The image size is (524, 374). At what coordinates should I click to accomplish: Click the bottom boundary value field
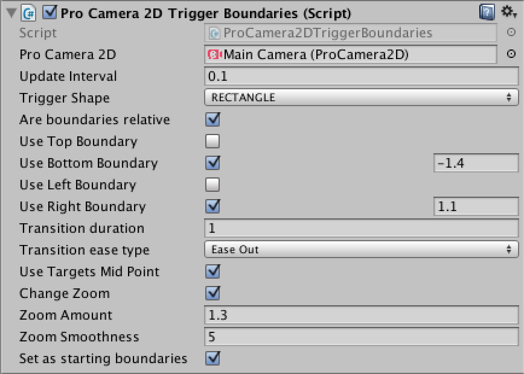point(476,163)
